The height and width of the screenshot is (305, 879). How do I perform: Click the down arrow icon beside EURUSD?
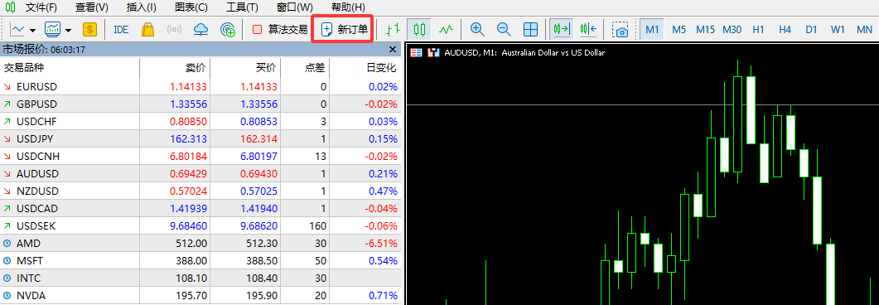(x=7, y=87)
